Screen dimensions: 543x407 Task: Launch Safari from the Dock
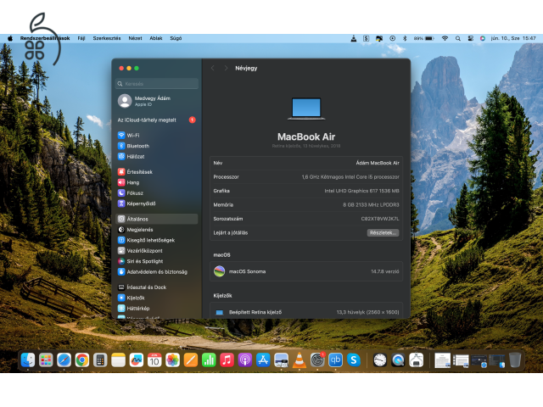tap(64, 360)
